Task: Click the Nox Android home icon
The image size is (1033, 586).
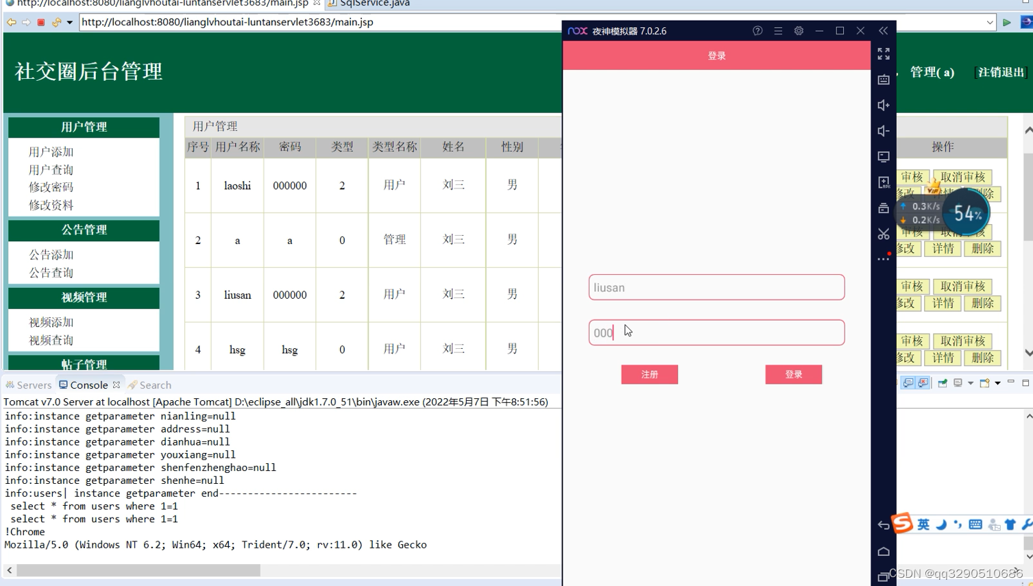Action: (x=884, y=551)
